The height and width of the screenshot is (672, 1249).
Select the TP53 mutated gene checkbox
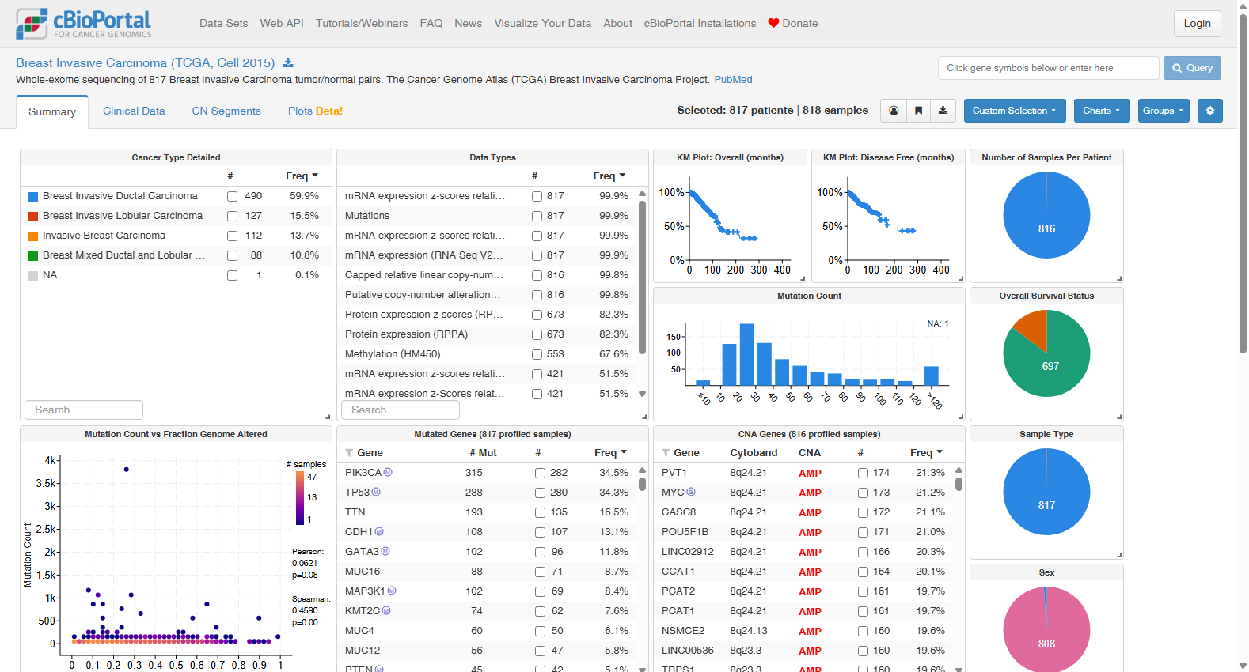540,493
